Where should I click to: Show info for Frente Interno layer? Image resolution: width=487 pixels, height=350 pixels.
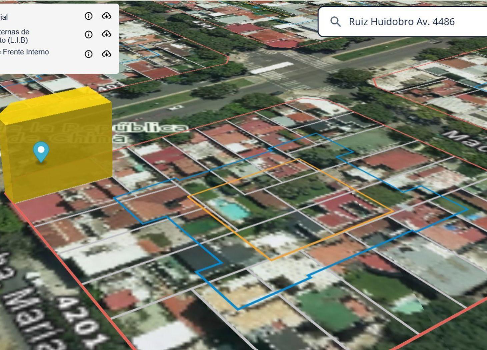tap(88, 54)
